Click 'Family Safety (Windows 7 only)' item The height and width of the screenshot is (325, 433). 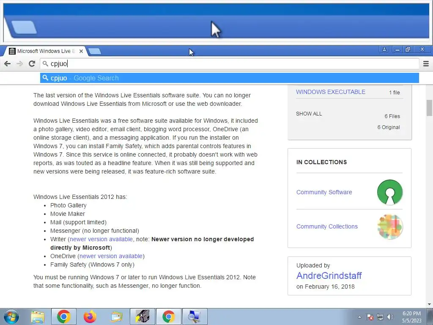point(92,264)
